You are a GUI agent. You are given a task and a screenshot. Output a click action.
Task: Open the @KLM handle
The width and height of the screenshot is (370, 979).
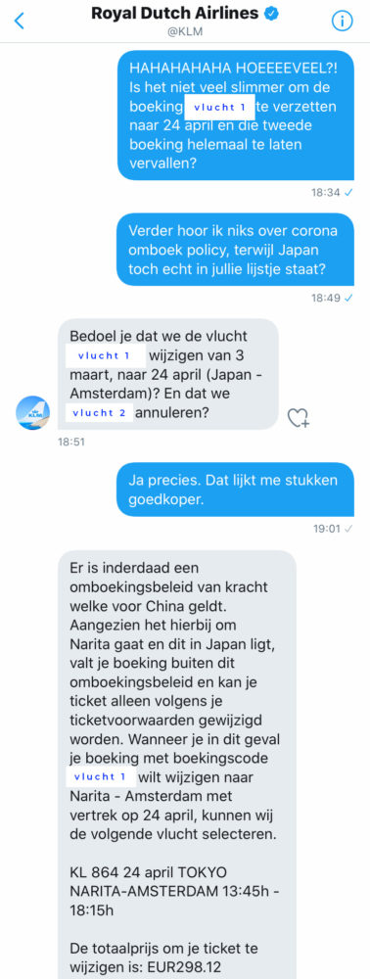pyautogui.click(x=185, y=30)
